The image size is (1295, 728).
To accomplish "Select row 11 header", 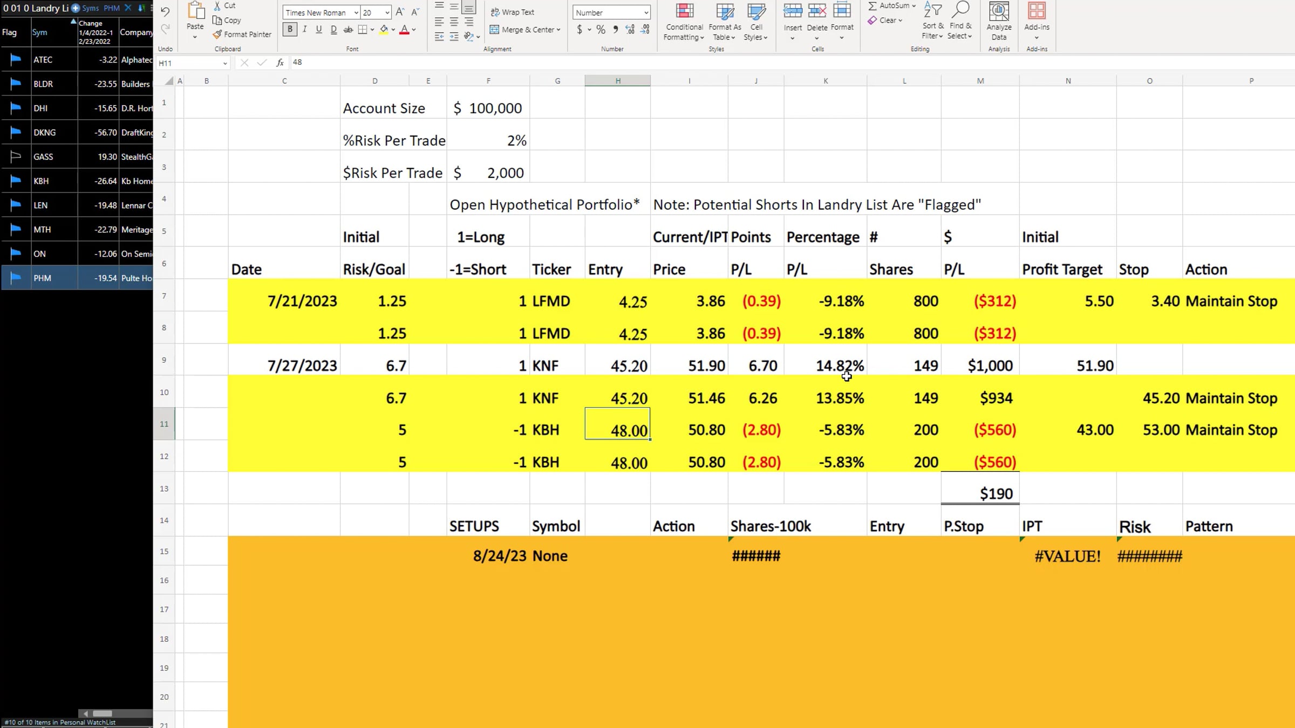I will [x=164, y=424].
